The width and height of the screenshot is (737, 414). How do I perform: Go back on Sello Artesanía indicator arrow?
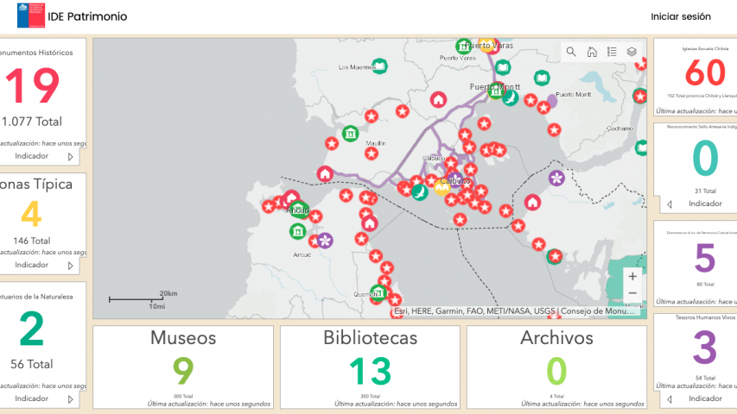coord(670,204)
